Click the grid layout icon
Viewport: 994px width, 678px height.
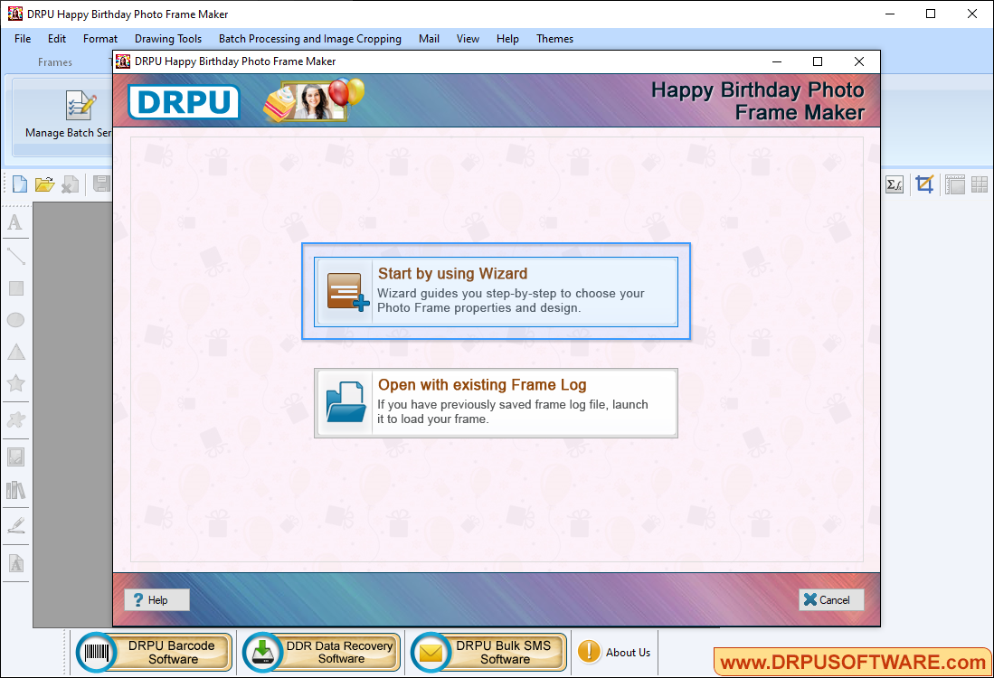980,184
